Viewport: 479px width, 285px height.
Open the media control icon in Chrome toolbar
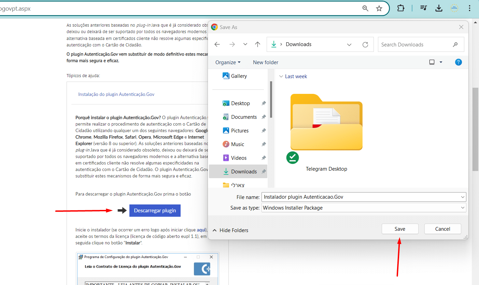[423, 8]
